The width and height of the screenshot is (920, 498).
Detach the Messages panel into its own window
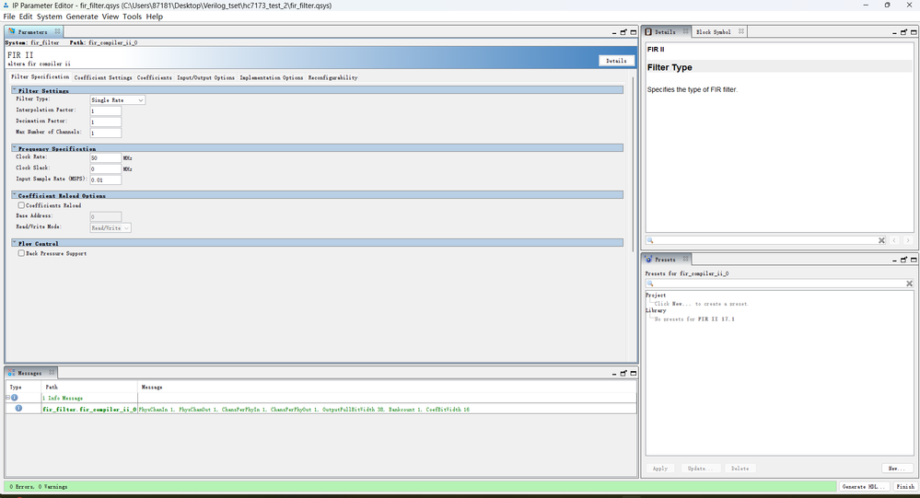[623, 374]
